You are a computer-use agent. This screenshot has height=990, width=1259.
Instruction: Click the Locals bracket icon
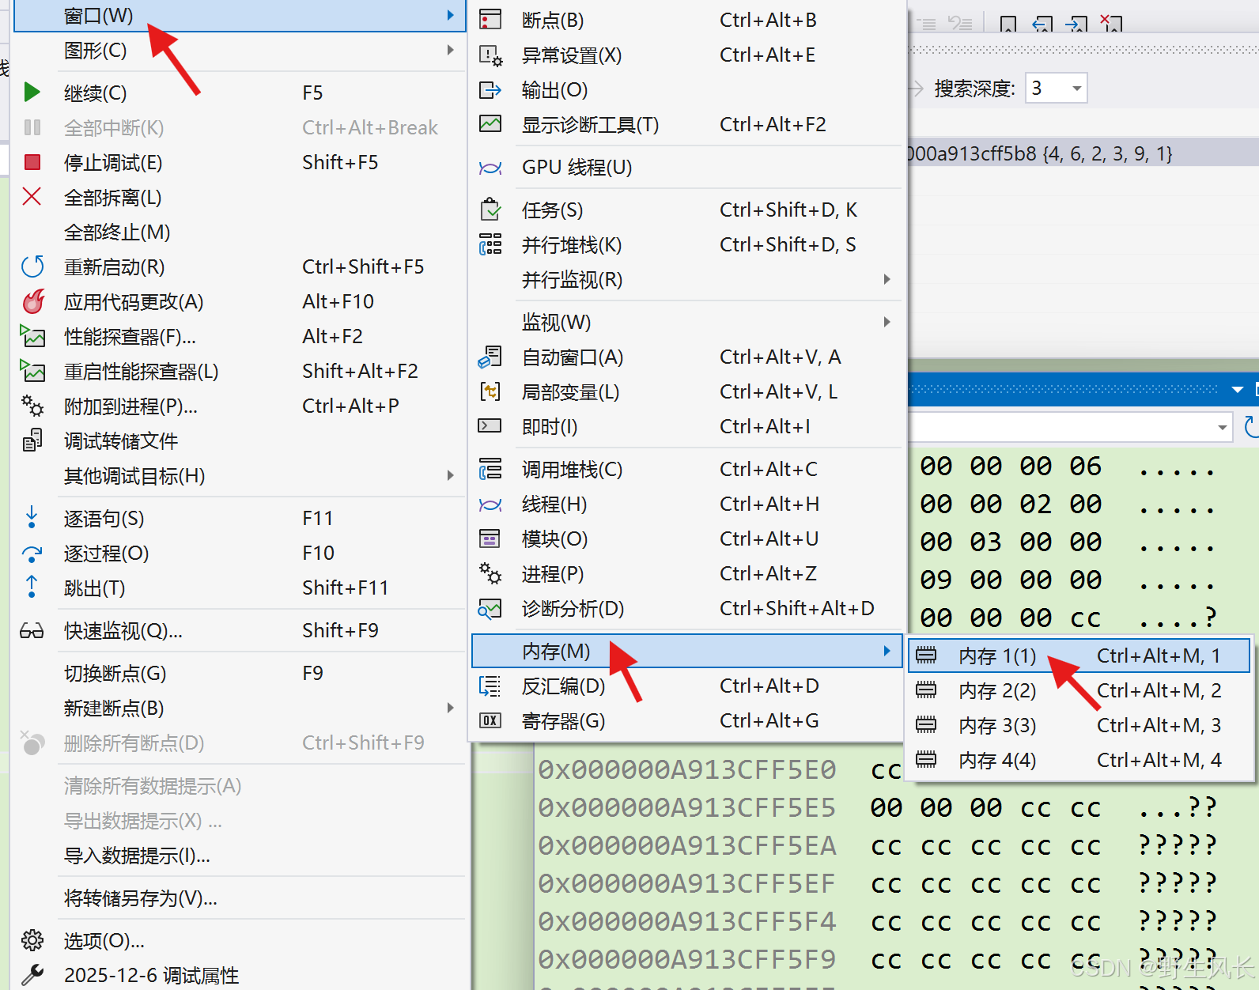pos(490,391)
